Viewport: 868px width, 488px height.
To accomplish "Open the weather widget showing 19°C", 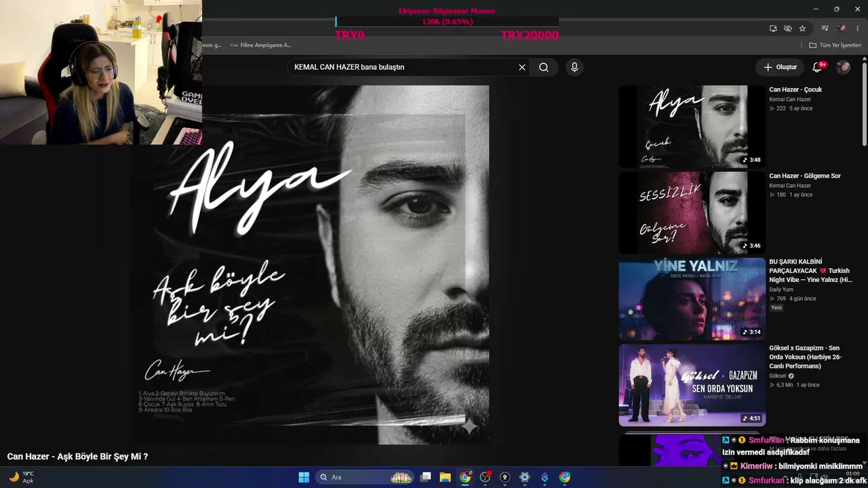I will (x=20, y=477).
